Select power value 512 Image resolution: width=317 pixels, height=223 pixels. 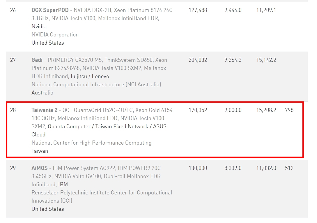point(289,168)
